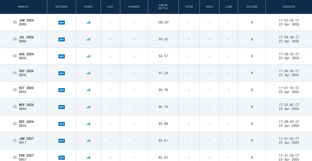Screen dimensions: 312x161
Task: Click the Volume column header
Action: click(x=252, y=7)
